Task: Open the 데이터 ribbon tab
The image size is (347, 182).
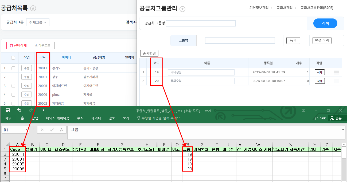Action: coord(96,118)
